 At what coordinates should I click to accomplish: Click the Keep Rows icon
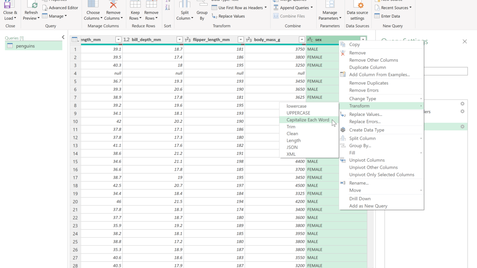tap(135, 4)
